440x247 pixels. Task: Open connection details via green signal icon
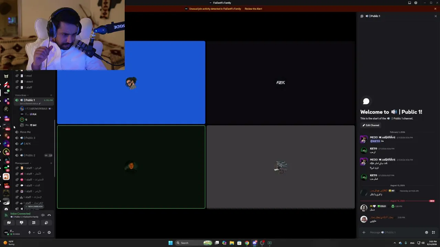coord(6,215)
